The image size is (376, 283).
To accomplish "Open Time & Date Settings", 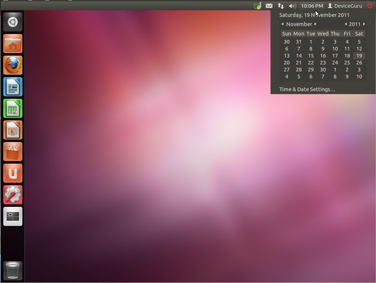I will tap(307, 89).
